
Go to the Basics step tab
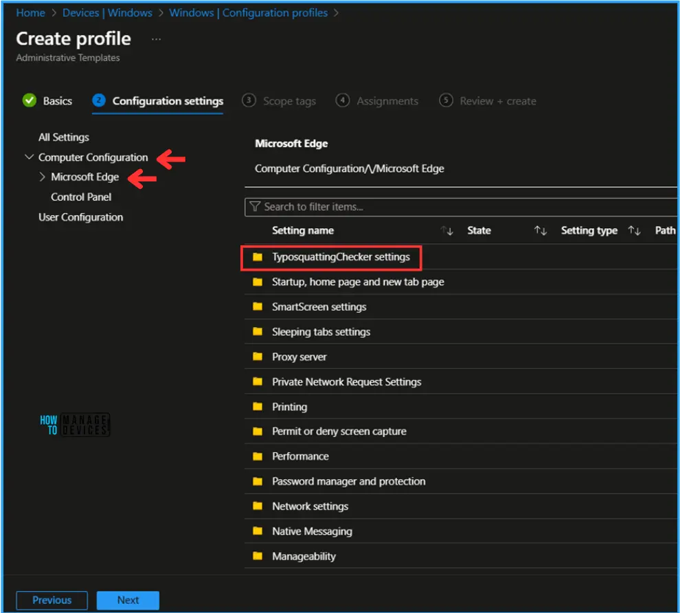point(47,101)
